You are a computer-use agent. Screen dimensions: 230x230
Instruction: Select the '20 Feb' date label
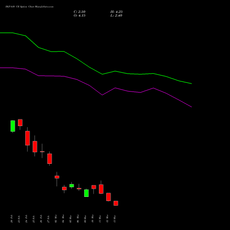[12, 219]
